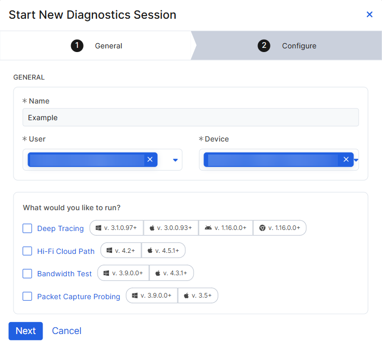Viewport: 382px width, 346px height.
Task: Click the Windows badge for Hi-Fi Cloud Path
Action: point(120,250)
